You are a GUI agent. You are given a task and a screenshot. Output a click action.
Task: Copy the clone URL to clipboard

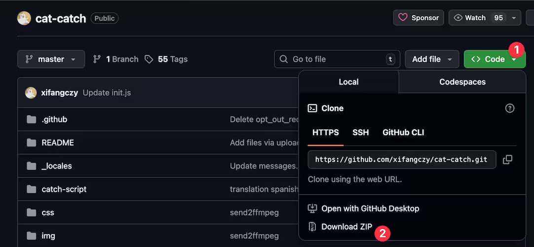coord(507,160)
